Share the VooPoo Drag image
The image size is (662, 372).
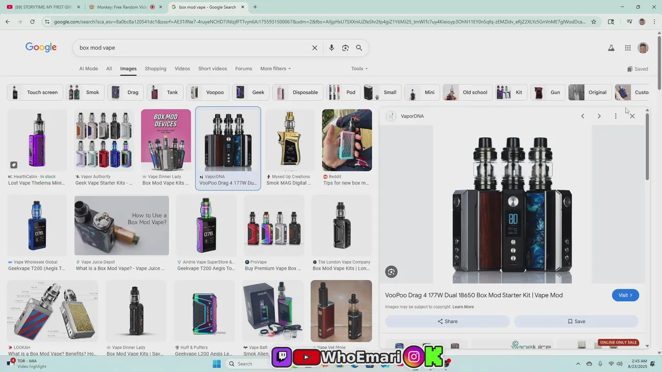[x=447, y=321]
